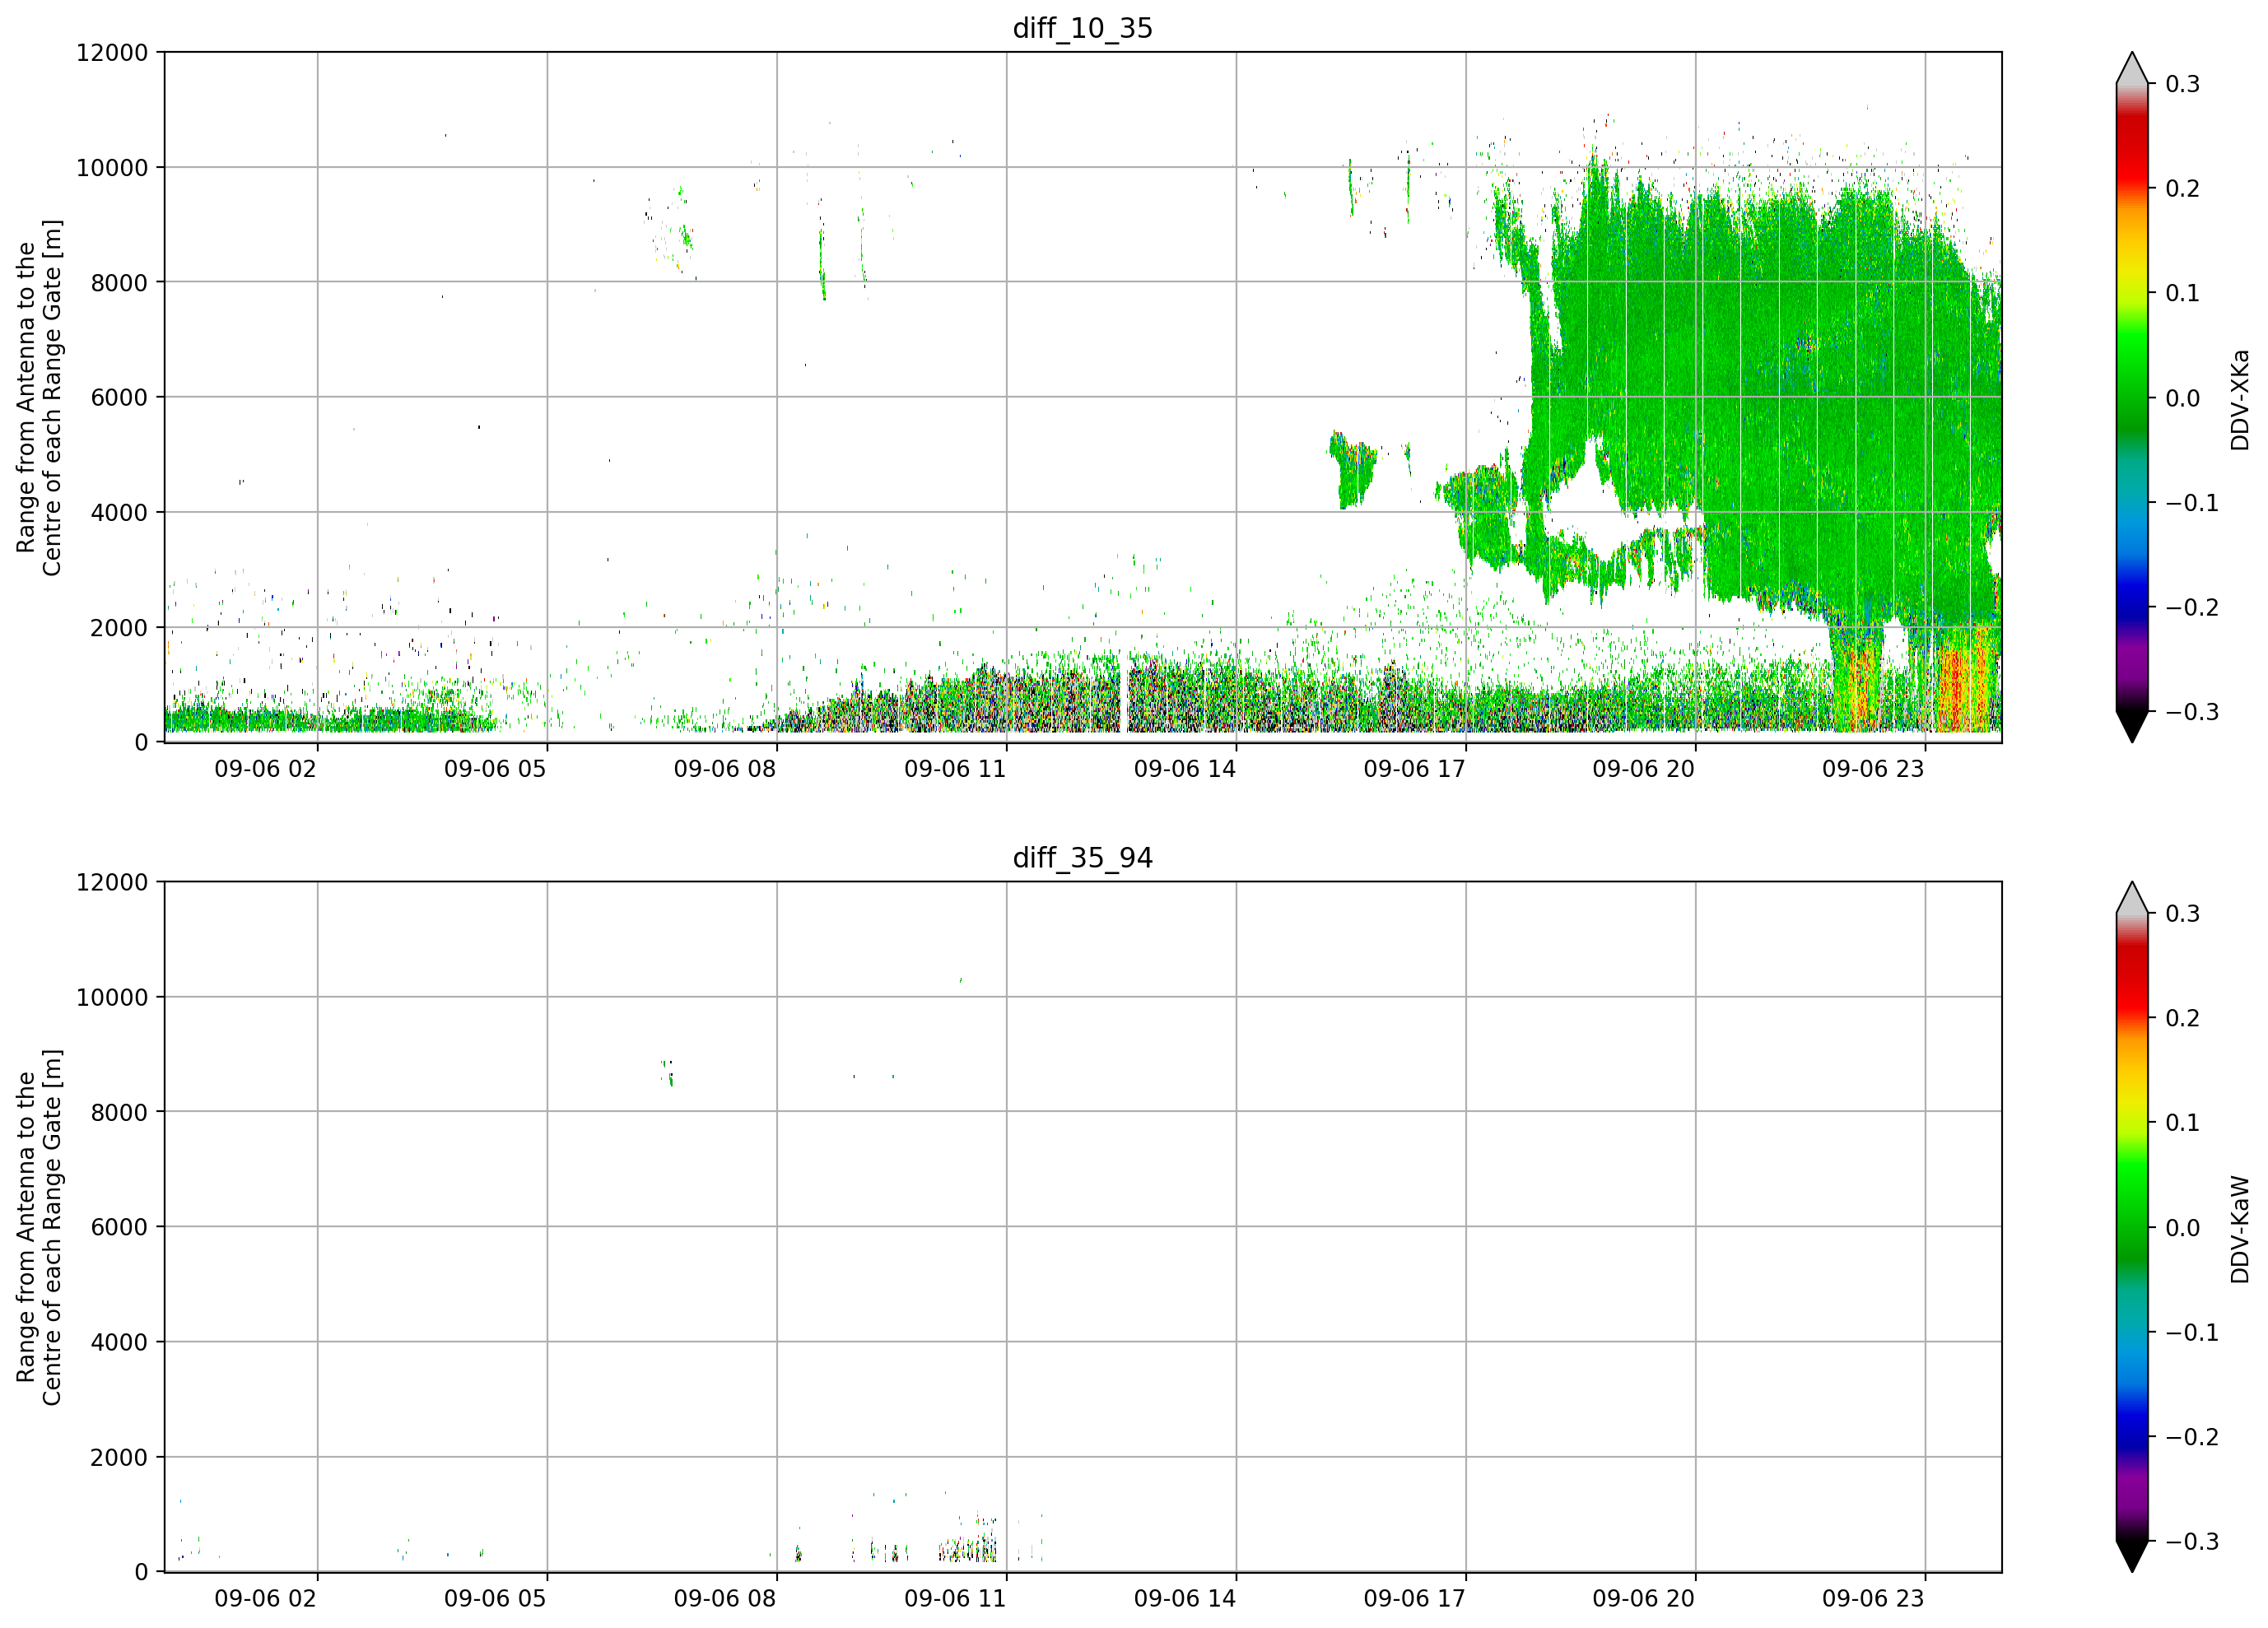The width and height of the screenshot is (2268, 1628).
Task: Click the 0.0 label on DDV-XKa colorbar
Action: [x=2183, y=399]
